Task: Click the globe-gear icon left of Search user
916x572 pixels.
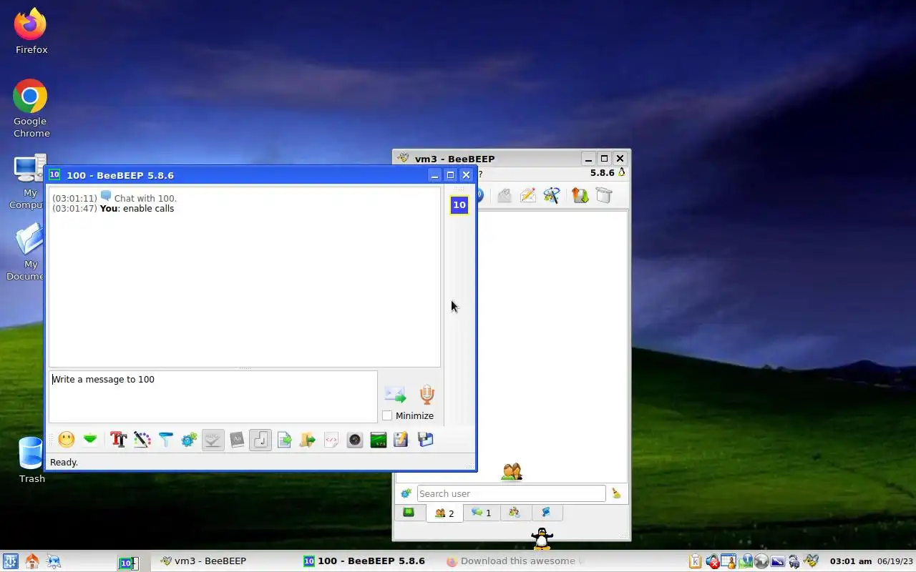Action: (x=406, y=493)
